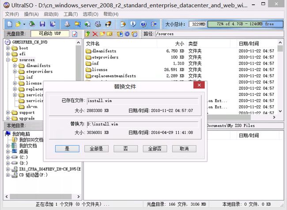Click the Extract files icon before the gear

[120, 34]
